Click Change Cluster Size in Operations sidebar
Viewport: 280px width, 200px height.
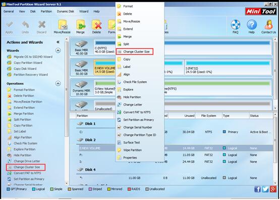[26, 167]
